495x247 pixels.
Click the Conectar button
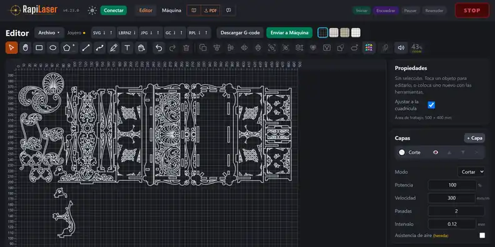[114, 11]
